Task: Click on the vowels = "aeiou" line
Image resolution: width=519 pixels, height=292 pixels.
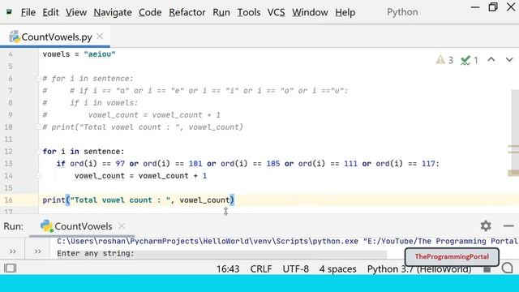Action: (x=79, y=54)
